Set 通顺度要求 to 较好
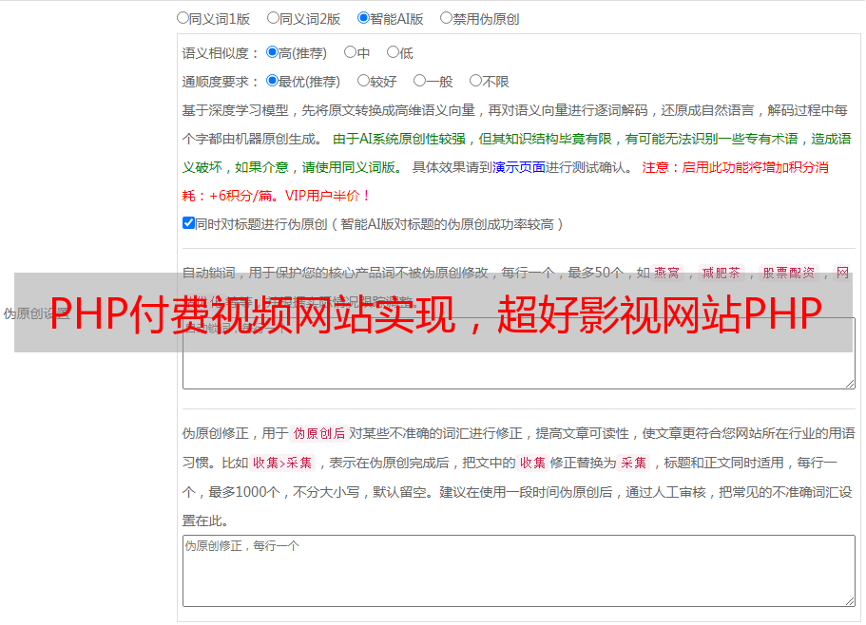 (x=363, y=81)
